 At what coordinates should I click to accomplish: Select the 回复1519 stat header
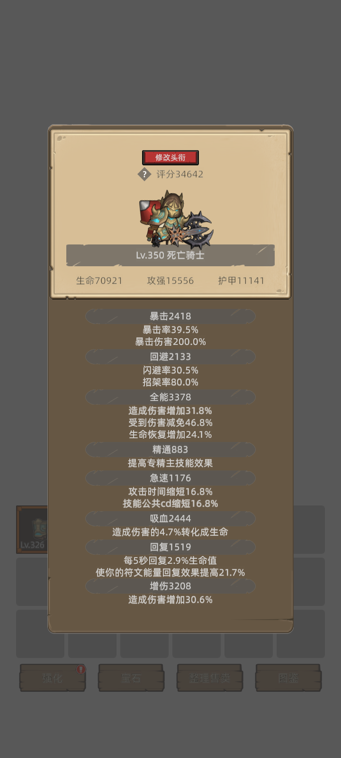tap(170, 547)
